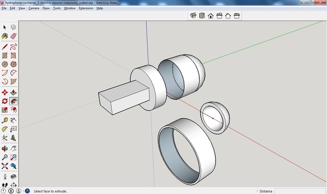Activate the Walk footprints tool
This screenshot has width=327, height=194.
coord(5,185)
